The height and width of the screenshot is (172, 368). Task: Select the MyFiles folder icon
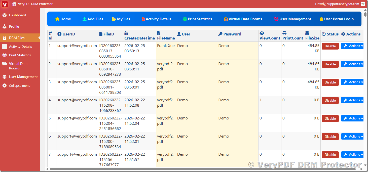[114, 19]
